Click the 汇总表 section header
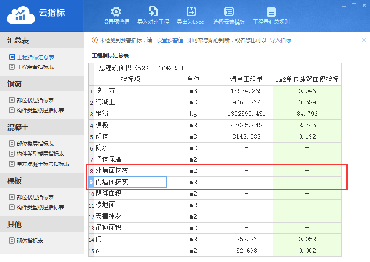 point(42,40)
